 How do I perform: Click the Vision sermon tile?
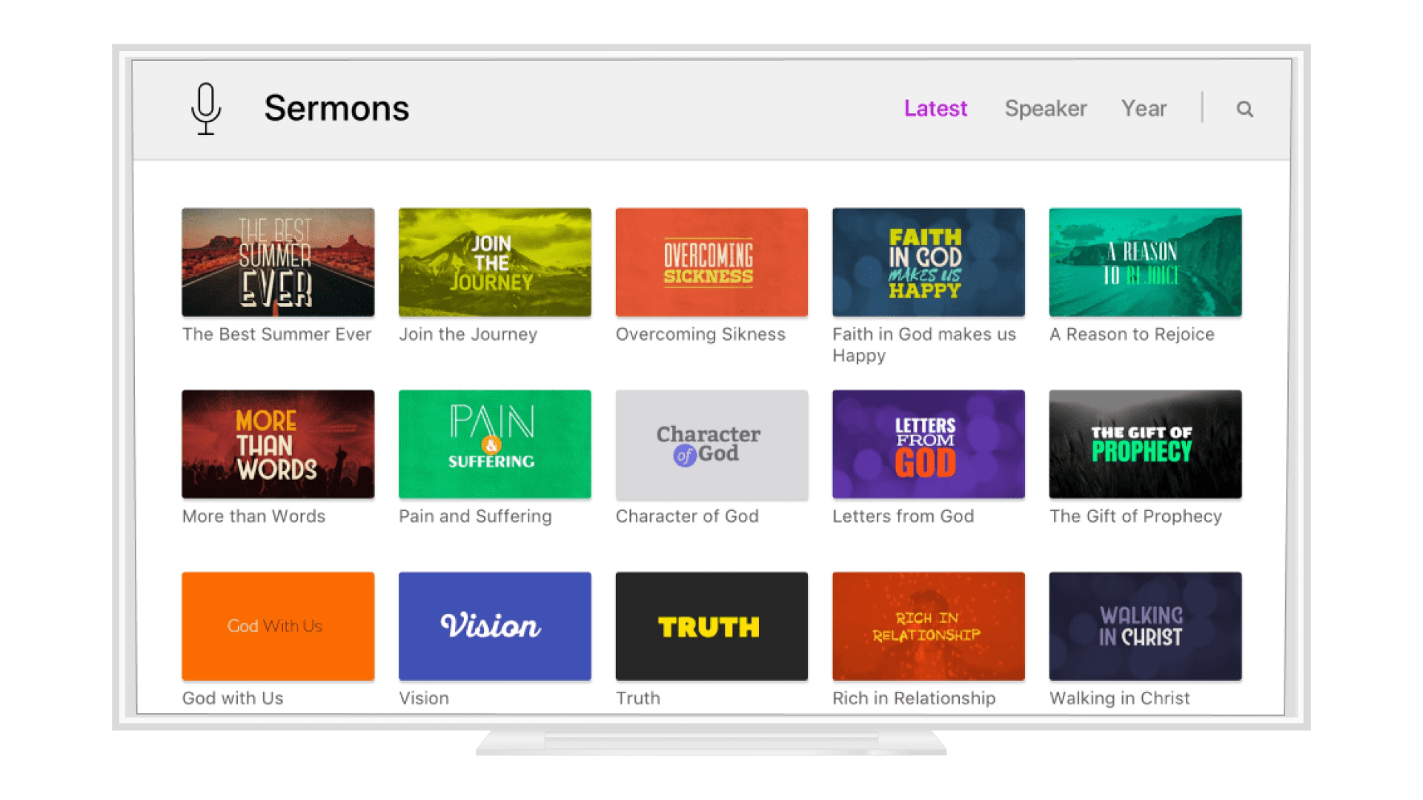[494, 626]
